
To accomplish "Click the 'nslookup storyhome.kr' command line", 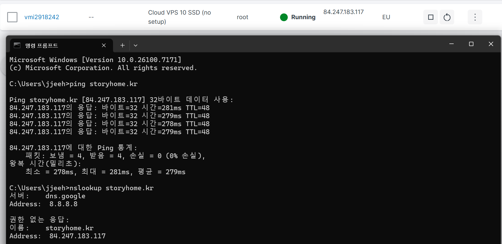I will pyautogui.click(x=82, y=188).
